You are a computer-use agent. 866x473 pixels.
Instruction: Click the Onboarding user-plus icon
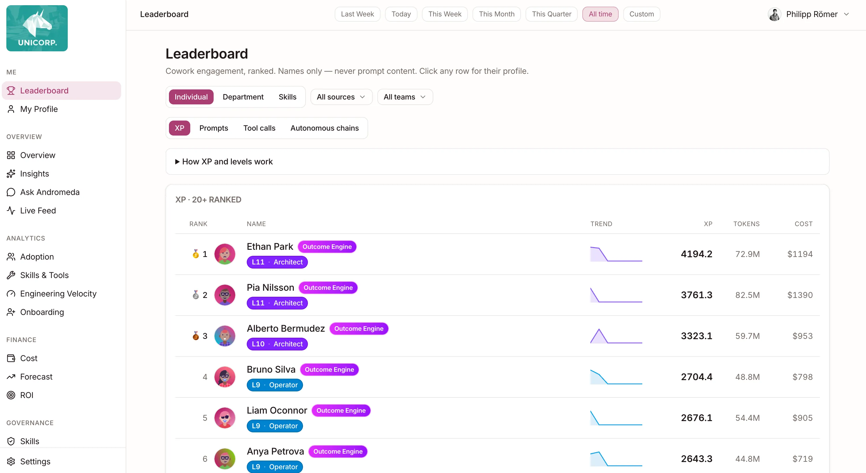(11, 312)
